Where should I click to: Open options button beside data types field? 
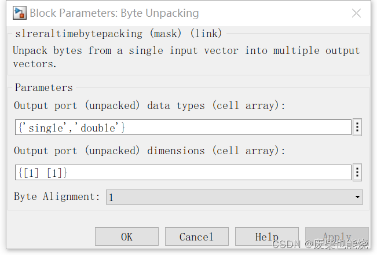point(357,127)
